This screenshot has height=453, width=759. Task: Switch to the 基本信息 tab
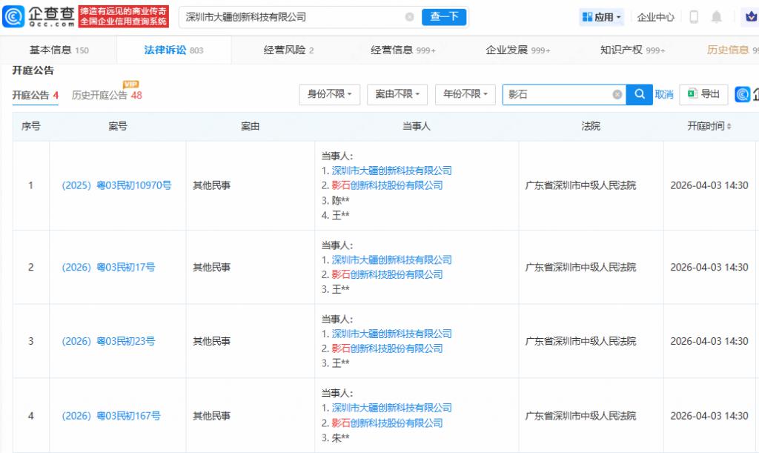click(59, 50)
